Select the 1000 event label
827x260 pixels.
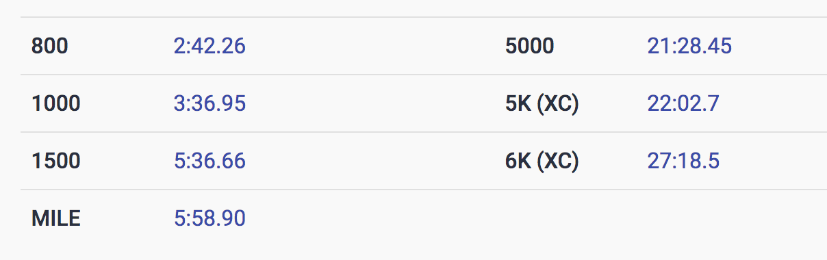click(56, 104)
